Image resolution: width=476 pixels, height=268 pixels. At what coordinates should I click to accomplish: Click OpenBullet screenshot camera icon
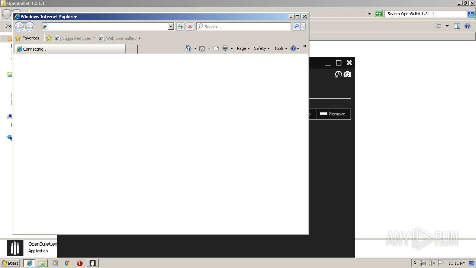[347, 74]
